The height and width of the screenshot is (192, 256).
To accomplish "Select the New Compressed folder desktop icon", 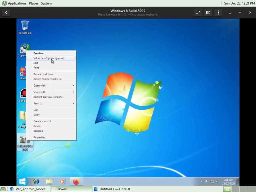I will tap(22, 119).
